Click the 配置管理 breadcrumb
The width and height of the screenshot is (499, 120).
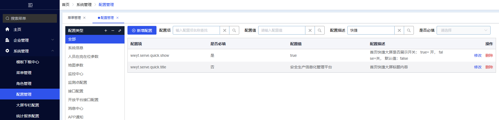coord(106,5)
